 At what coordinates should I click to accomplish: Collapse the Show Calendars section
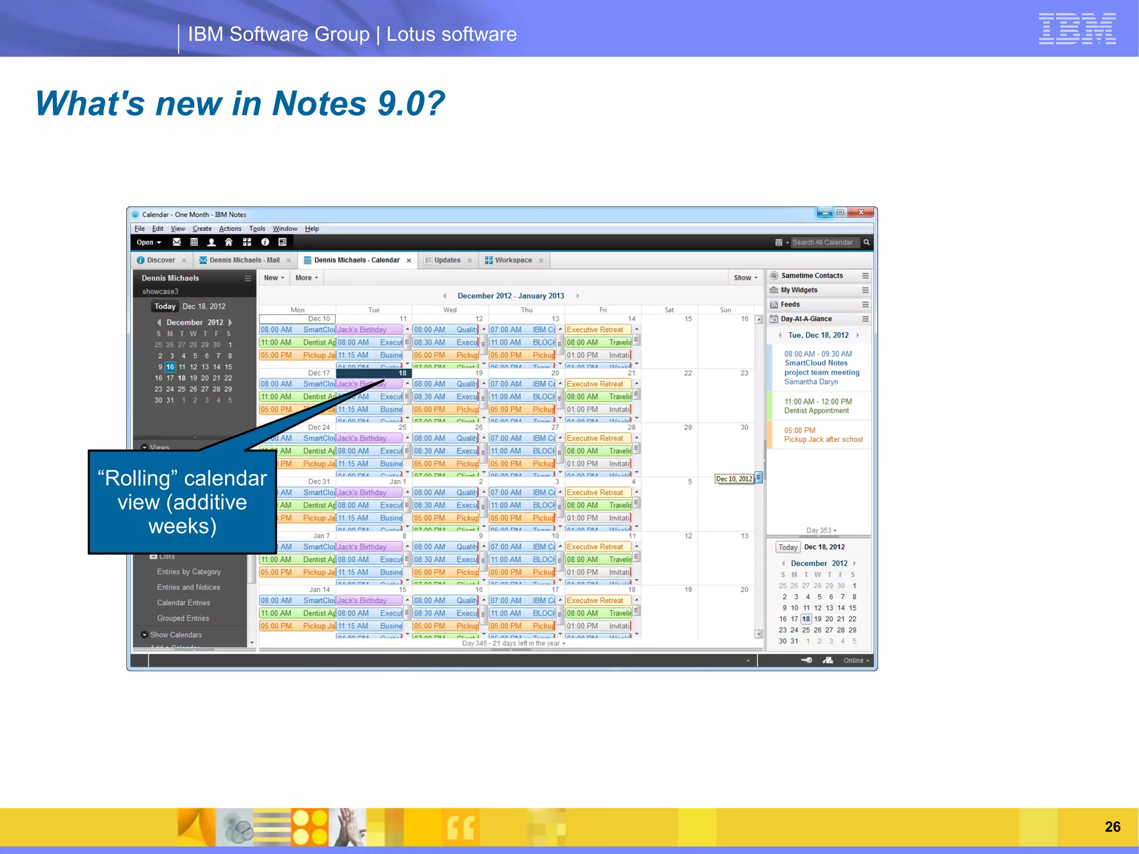tap(145, 635)
